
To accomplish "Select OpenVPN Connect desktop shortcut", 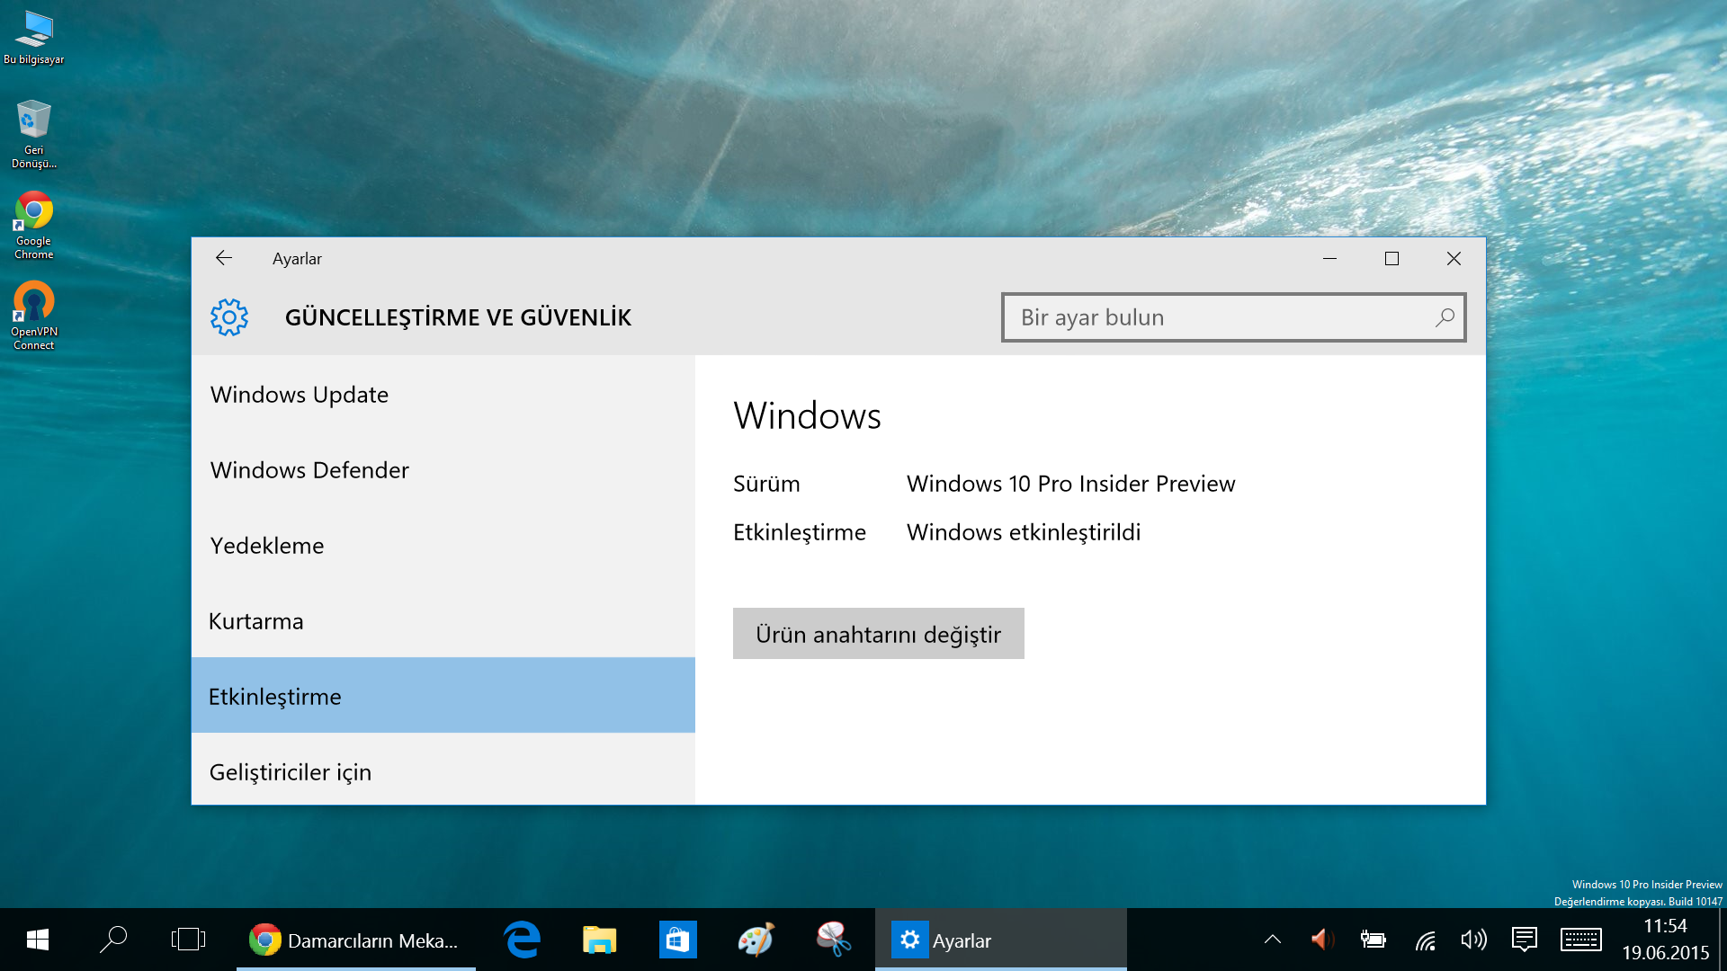I will click(x=34, y=316).
